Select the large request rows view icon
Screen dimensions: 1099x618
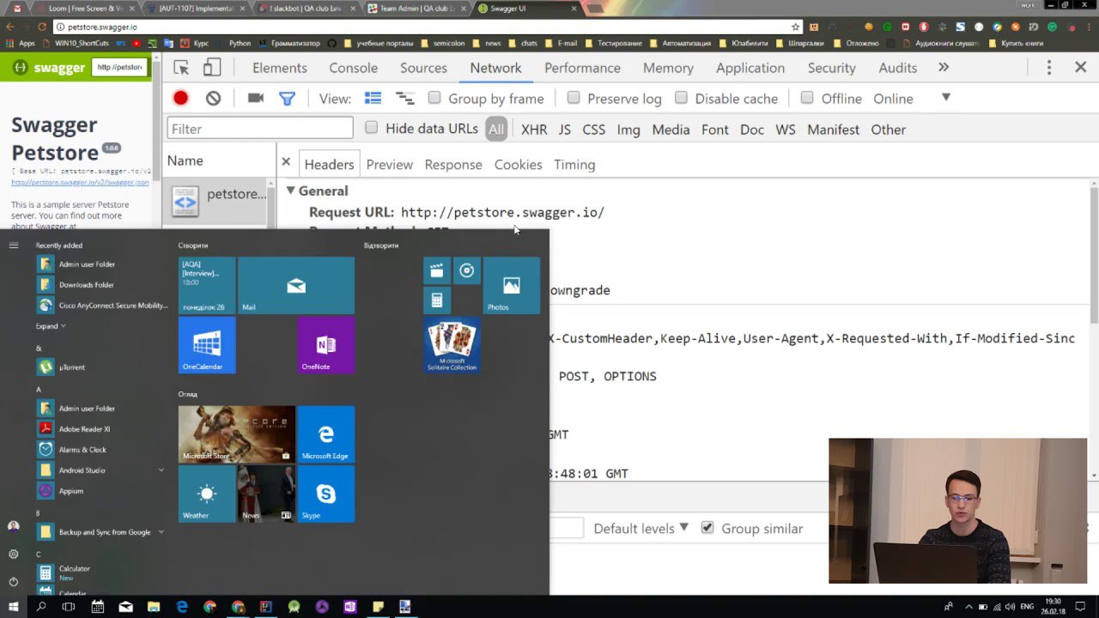coord(373,98)
